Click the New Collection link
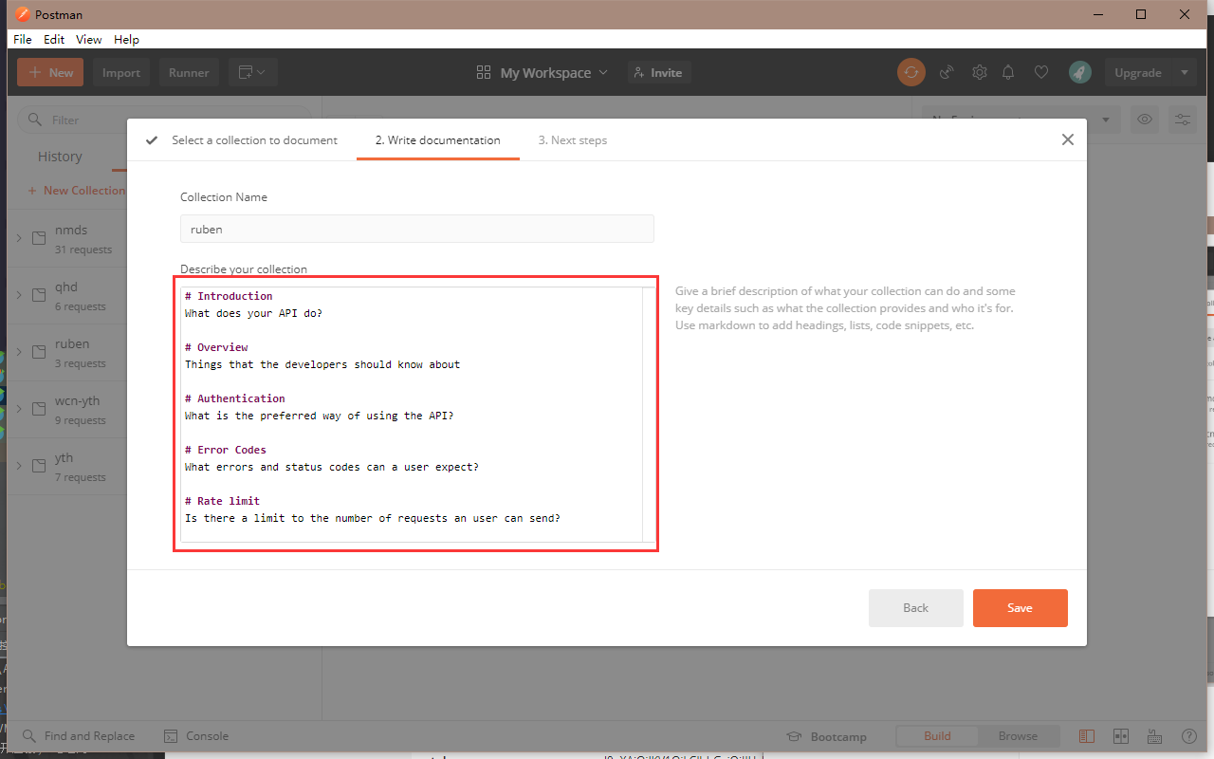1214x759 pixels. [x=77, y=191]
